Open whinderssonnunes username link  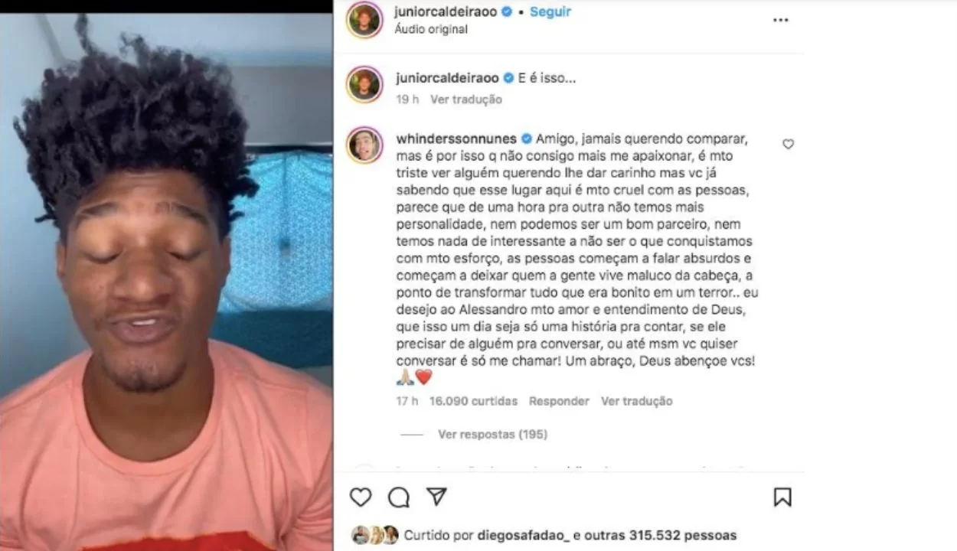pyautogui.click(x=457, y=139)
